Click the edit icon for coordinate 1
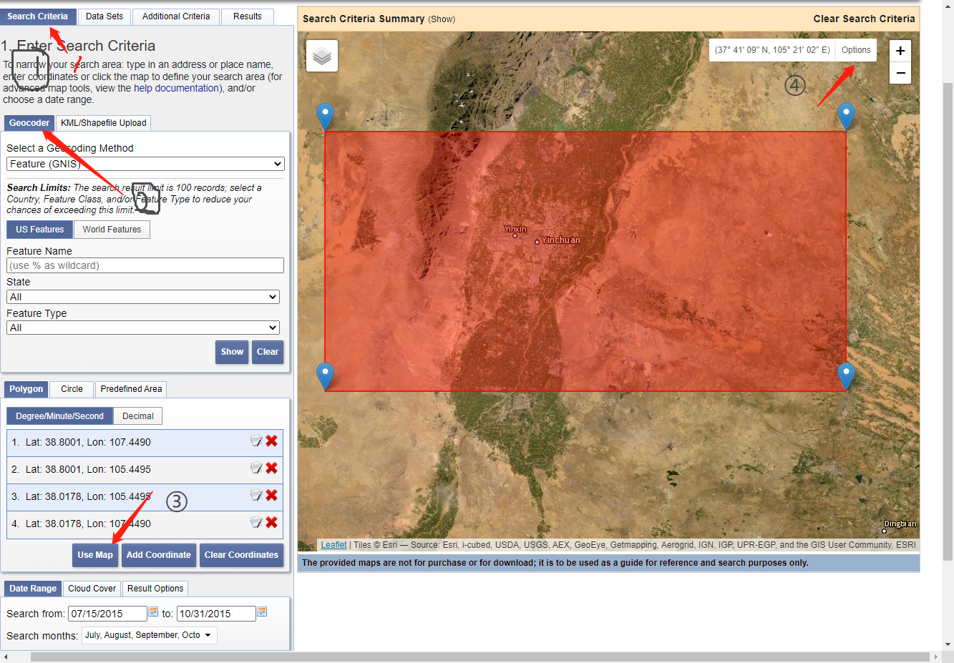Screen dimensions: 954x663 tap(255, 441)
